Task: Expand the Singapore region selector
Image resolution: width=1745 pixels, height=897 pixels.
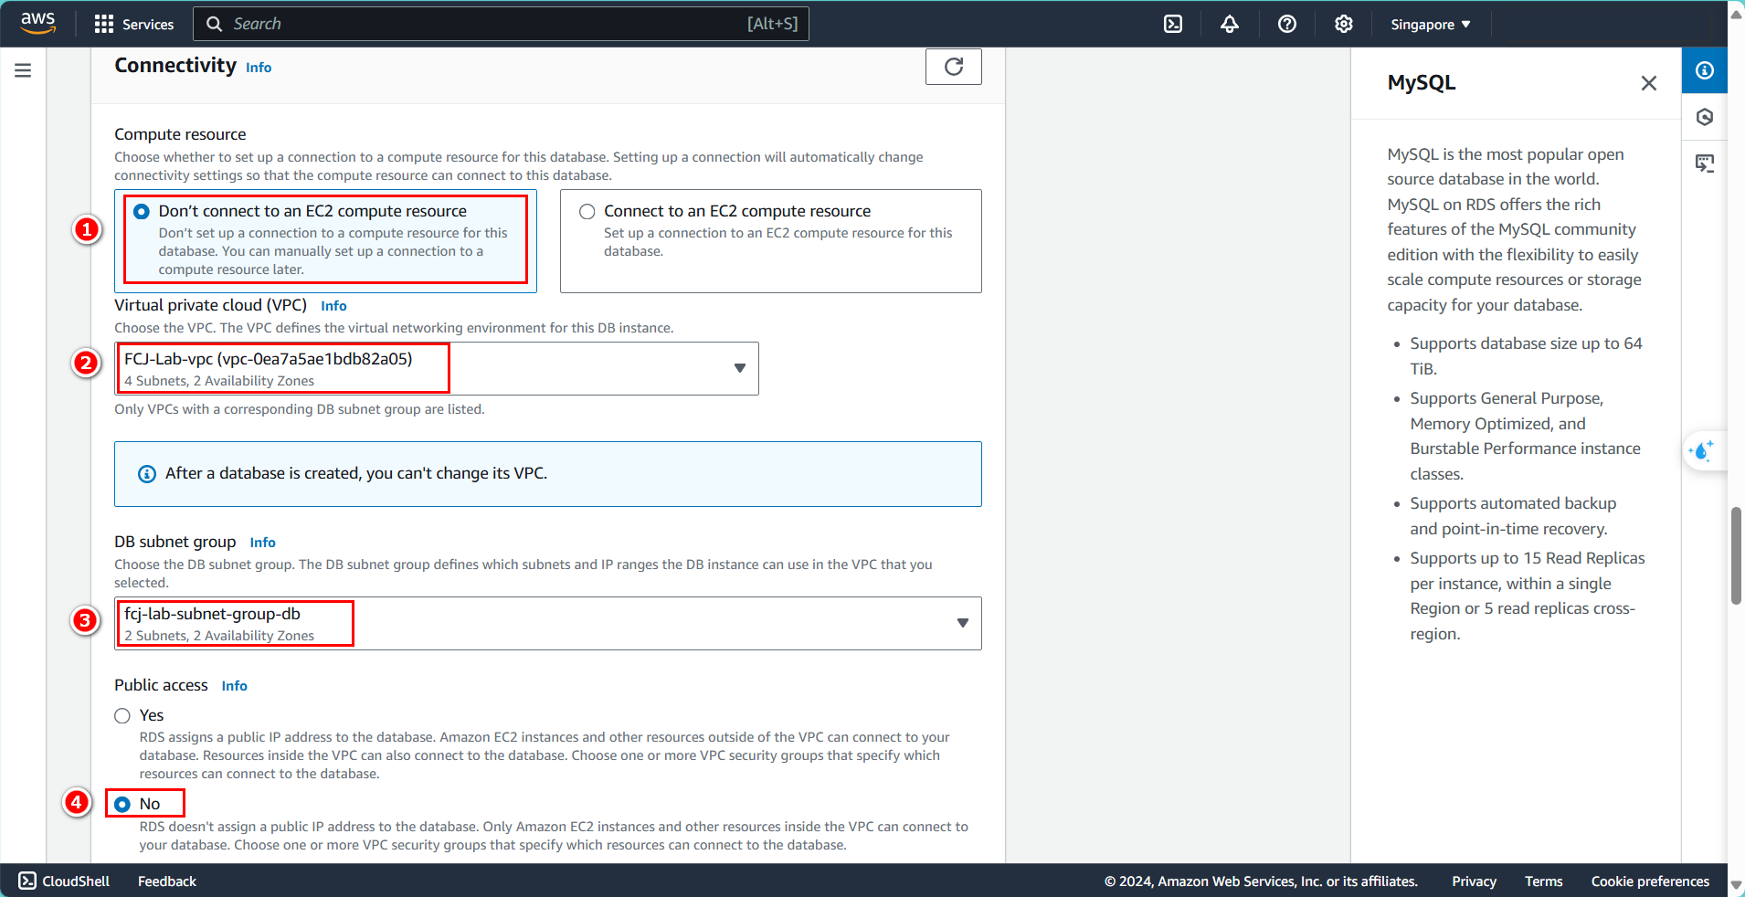Action: pos(1431,25)
